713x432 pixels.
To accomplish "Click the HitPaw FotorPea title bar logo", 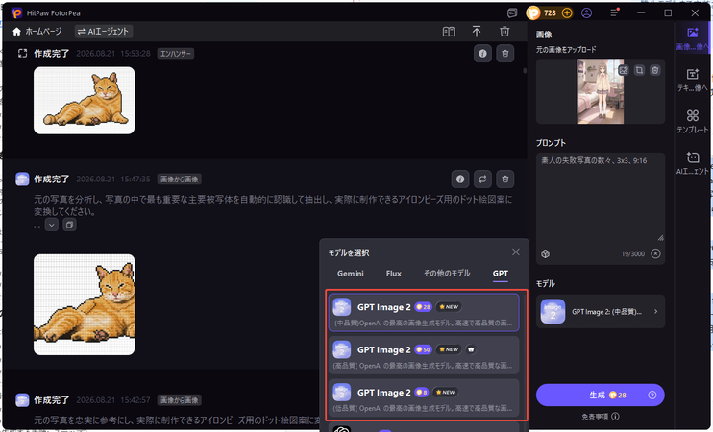I will (x=17, y=13).
